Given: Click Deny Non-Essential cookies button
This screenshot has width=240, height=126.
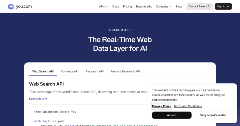Looking at the screenshot, I should 213,115.
